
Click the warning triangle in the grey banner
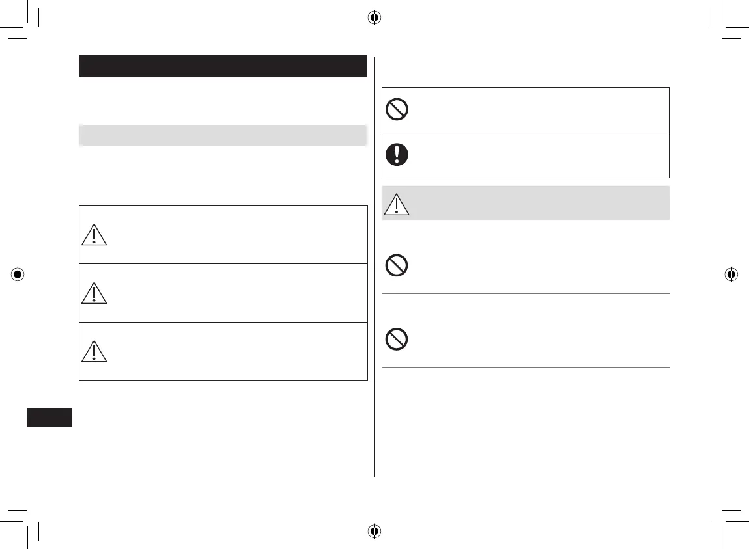pyautogui.click(x=397, y=204)
